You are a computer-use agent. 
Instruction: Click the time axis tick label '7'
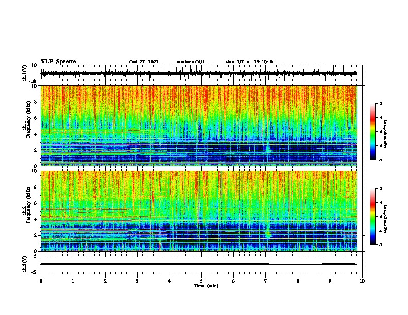[x=266, y=281]
